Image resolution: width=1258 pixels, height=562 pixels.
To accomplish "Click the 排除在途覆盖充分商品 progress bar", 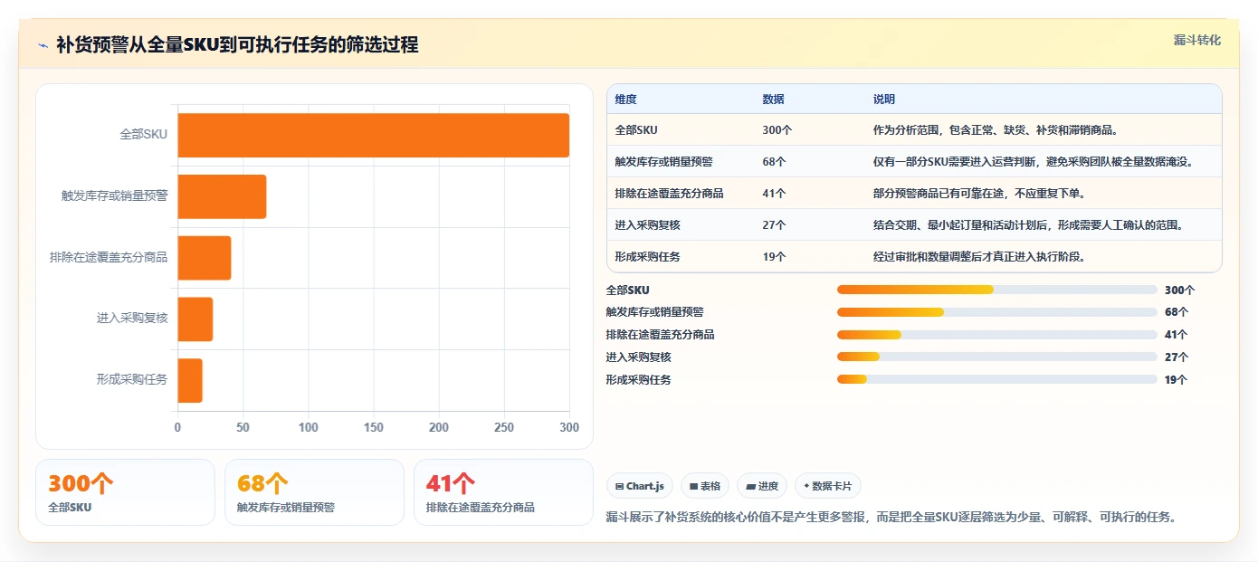I will pyautogui.click(x=996, y=335).
